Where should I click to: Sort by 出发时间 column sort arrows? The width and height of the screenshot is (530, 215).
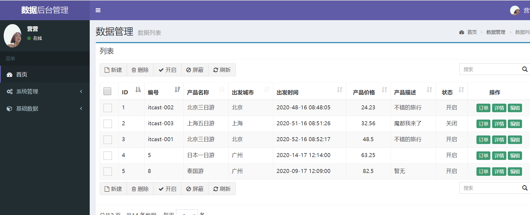tap(339, 90)
